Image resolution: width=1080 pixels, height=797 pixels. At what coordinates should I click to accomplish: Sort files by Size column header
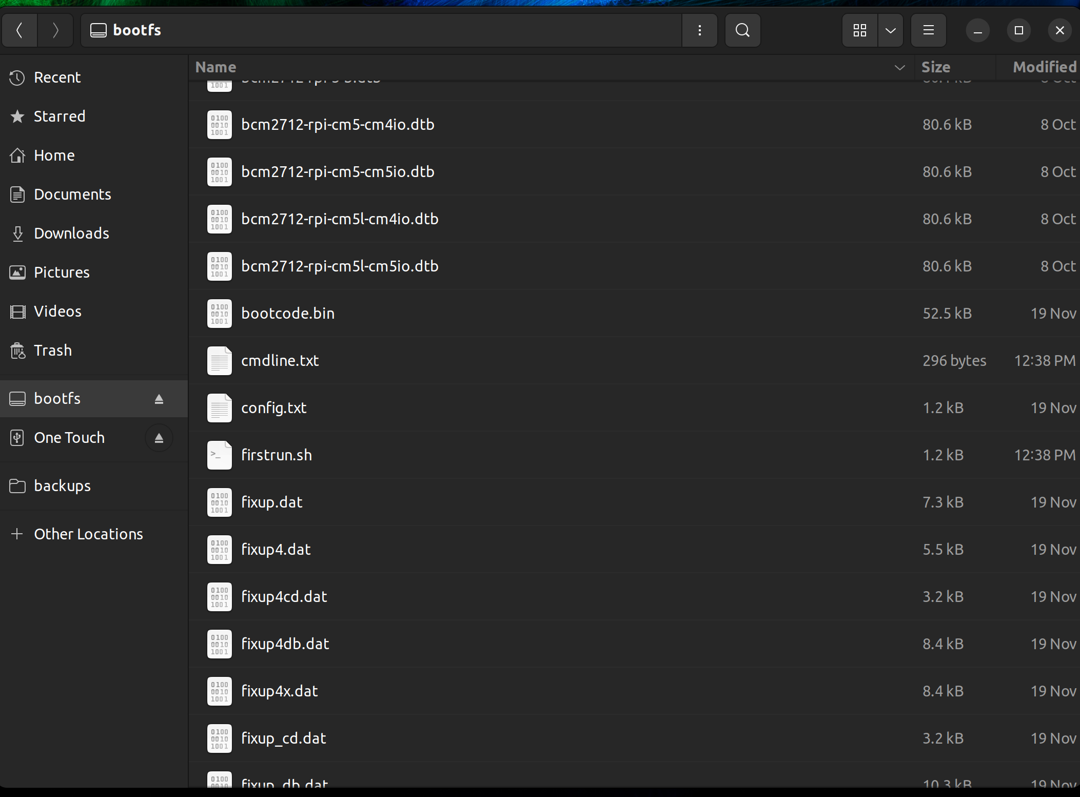936,67
